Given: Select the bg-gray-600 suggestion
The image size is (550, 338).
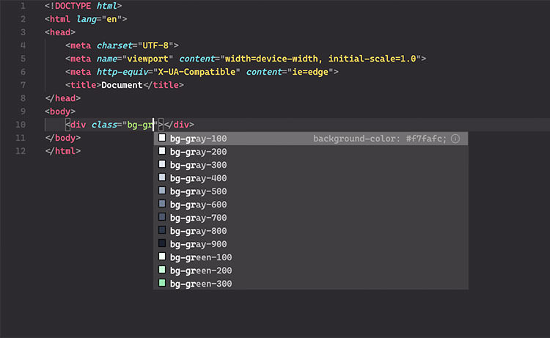Looking at the screenshot, I should [x=311, y=205].
